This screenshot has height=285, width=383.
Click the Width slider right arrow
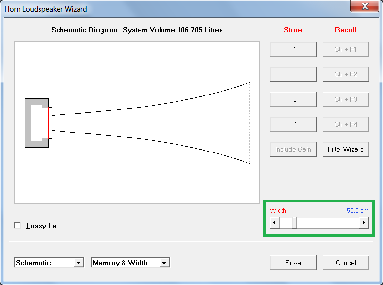coord(364,223)
